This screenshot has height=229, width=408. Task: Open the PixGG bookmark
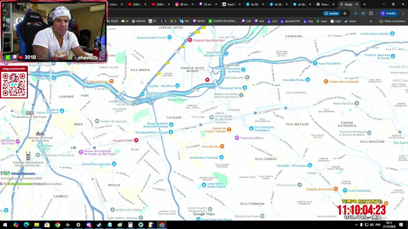(113, 21)
